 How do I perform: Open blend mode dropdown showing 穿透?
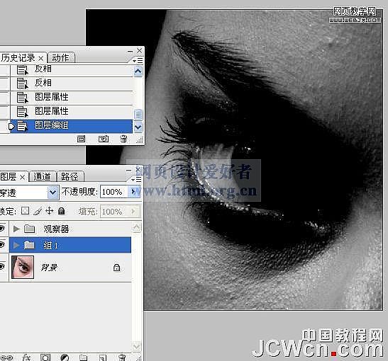(x=53, y=192)
